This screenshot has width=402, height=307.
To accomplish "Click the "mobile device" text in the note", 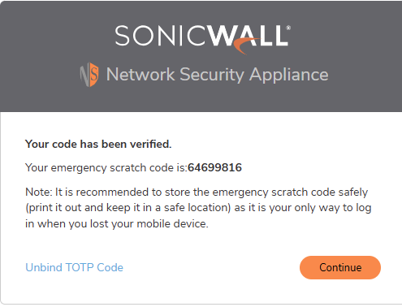I will 172,224.
